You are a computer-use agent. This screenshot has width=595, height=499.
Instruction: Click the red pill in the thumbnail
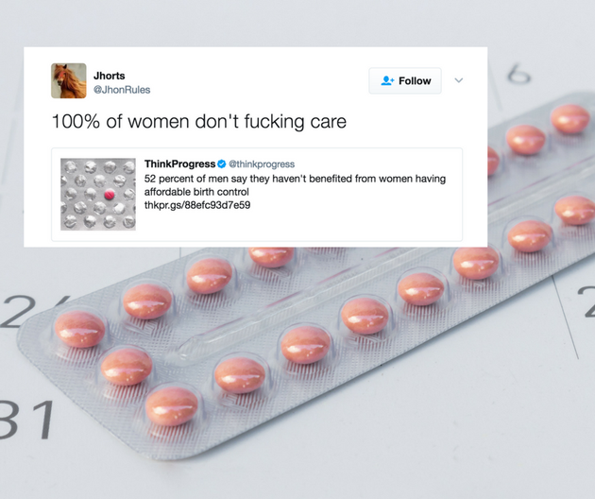click(x=110, y=195)
